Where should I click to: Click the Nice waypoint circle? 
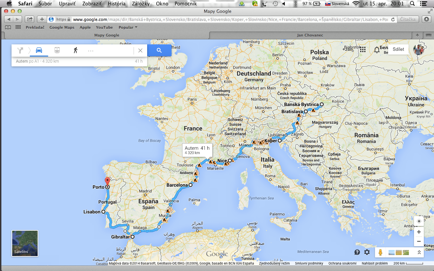[x=230, y=161]
